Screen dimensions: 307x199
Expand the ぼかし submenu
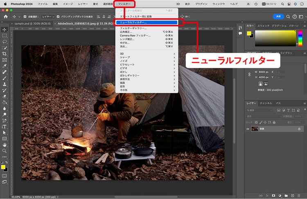tap(147, 72)
